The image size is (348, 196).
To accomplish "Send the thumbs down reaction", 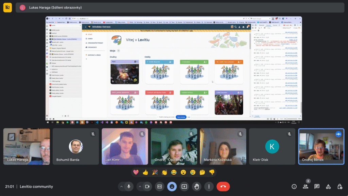I will click(212, 172).
